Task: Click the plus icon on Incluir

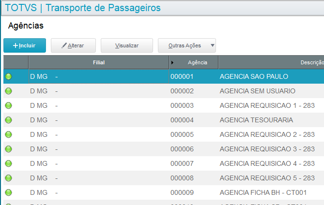Action: pyautogui.click(x=15, y=45)
